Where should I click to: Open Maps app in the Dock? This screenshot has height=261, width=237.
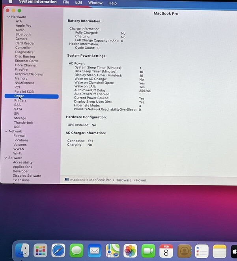[x=112, y=250]
